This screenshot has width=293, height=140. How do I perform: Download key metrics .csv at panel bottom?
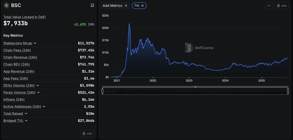pyautogui.click(x=87, y=133)
